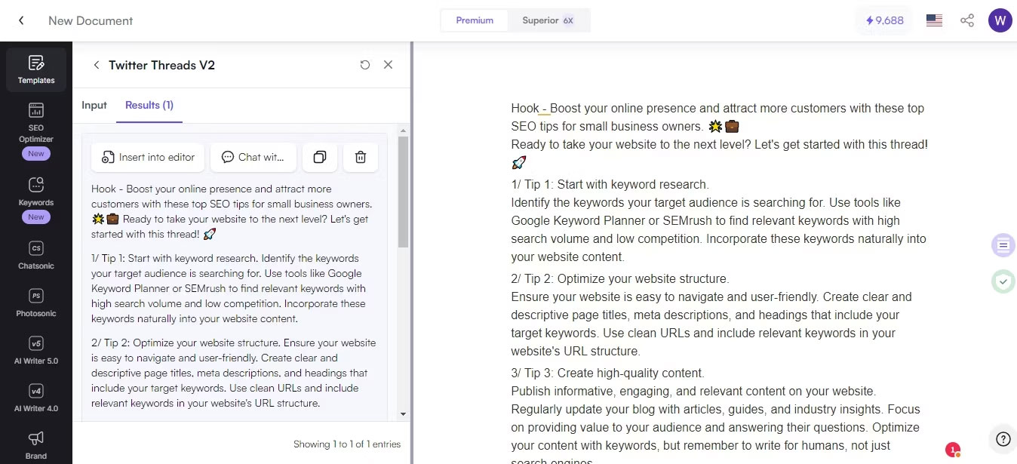Open AI Writer 5.0 in the sidebar
Viewport: 1017px width, 464px height.
(x=36, y=351)
